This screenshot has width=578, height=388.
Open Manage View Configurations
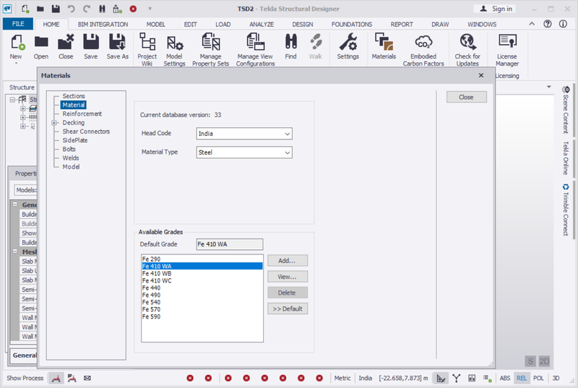[x=256, y=49]
